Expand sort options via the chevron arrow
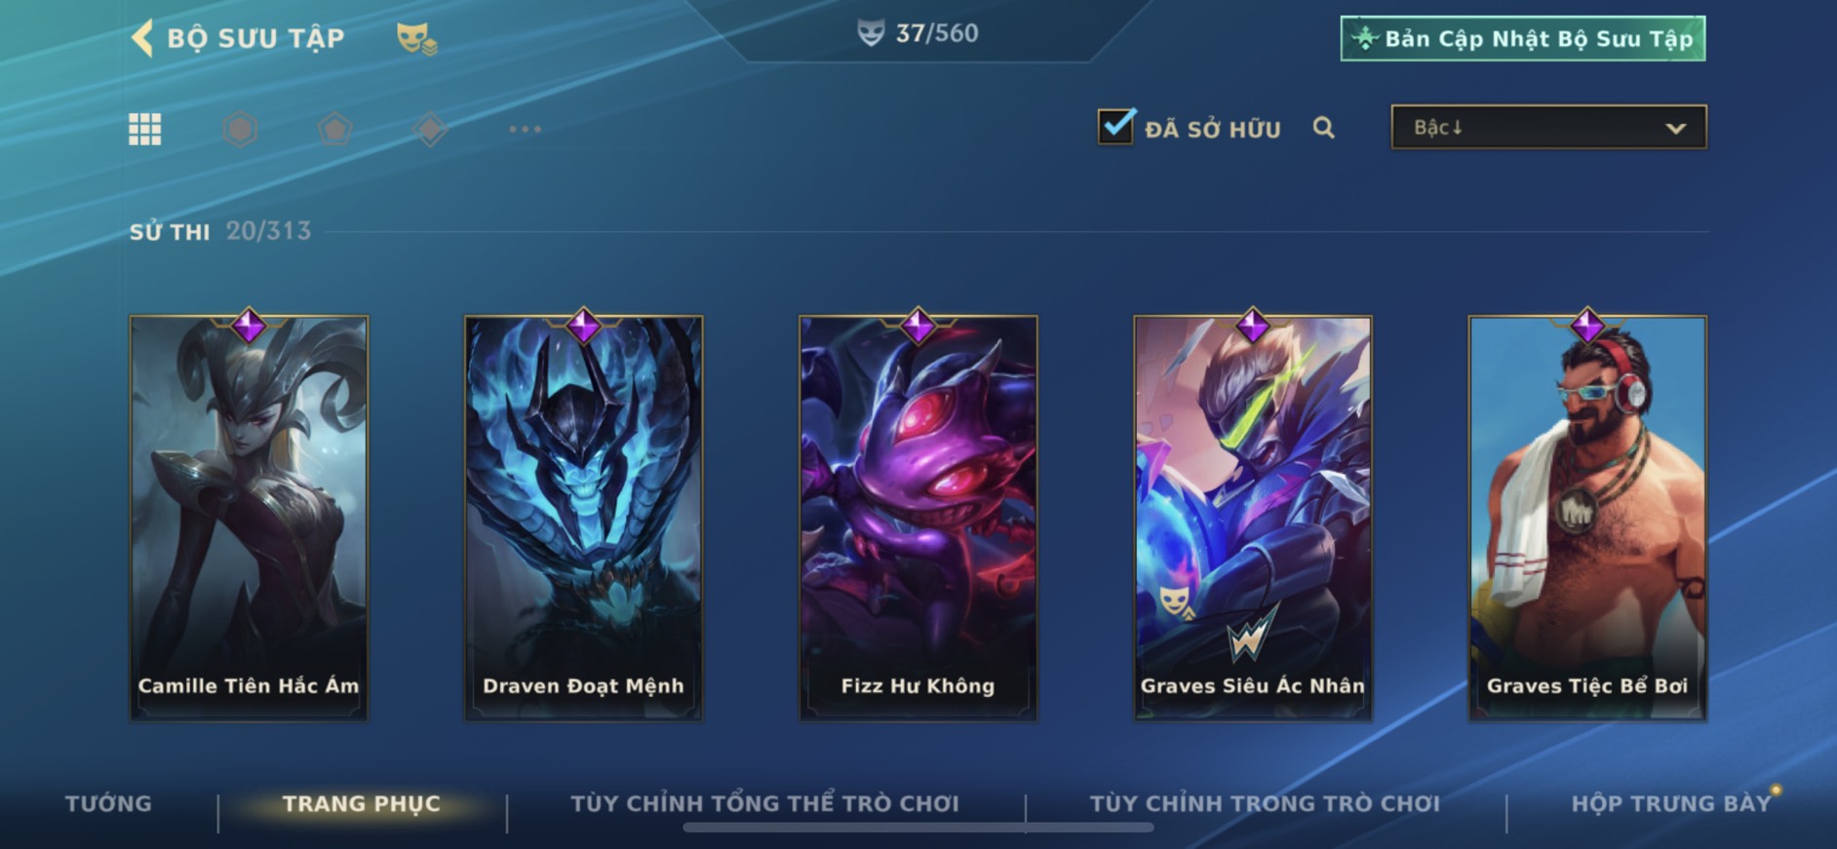This screenshot has width=1837, height=849. point(1675,129)
